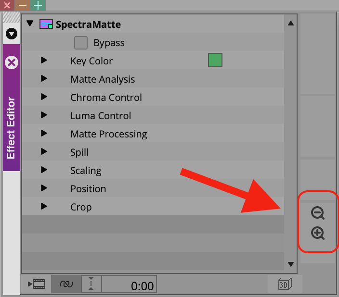Collapse the SpectraMatte effect group
The height and width of the screenshot is (297, 339).
[x=30, y=23]
